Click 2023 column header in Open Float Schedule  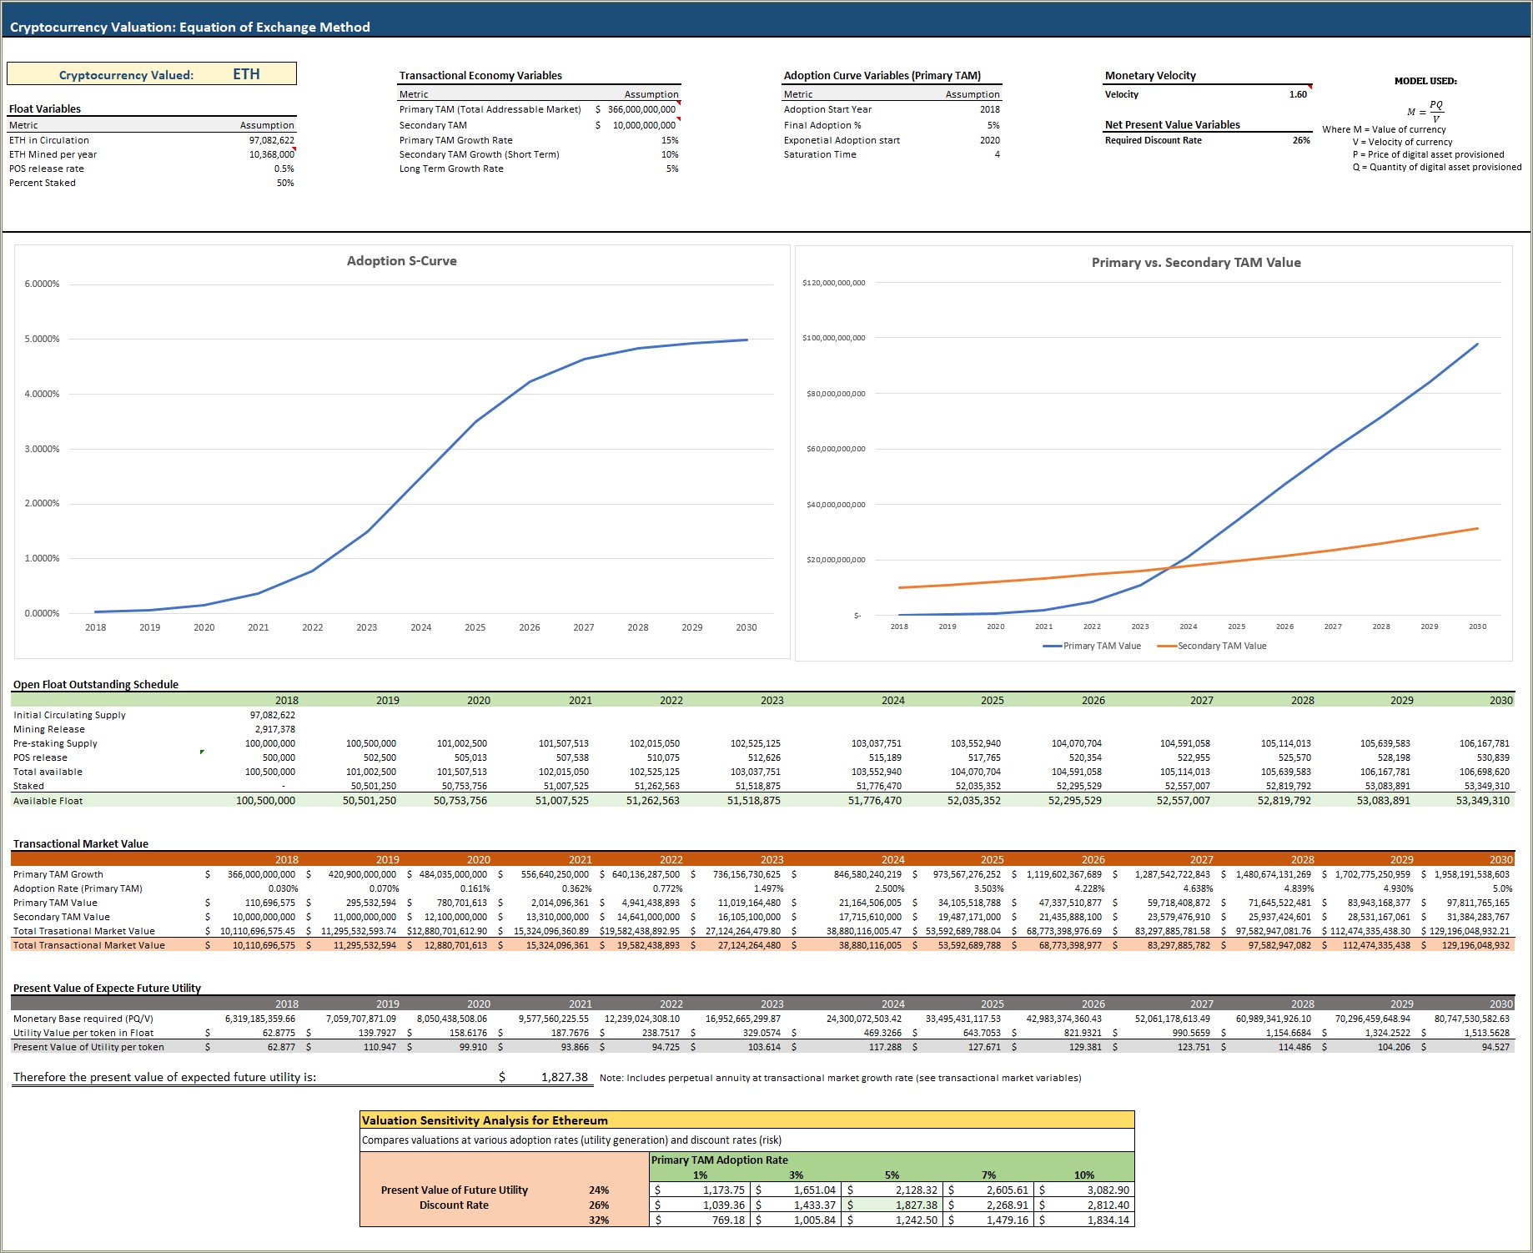[772, 700]
